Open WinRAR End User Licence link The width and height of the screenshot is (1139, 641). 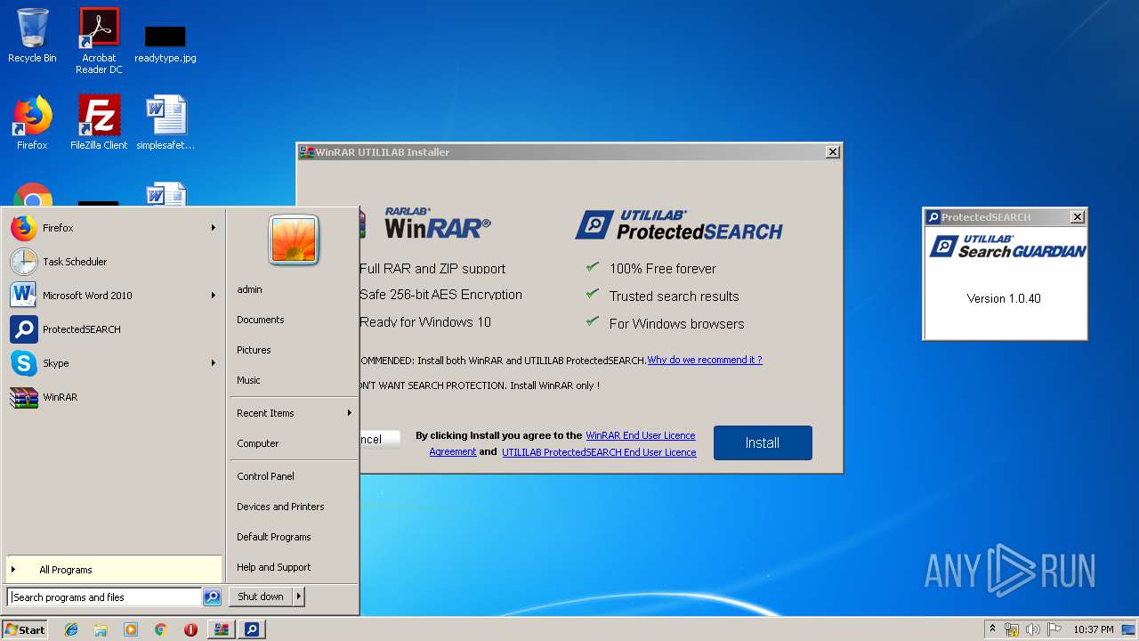641,435
